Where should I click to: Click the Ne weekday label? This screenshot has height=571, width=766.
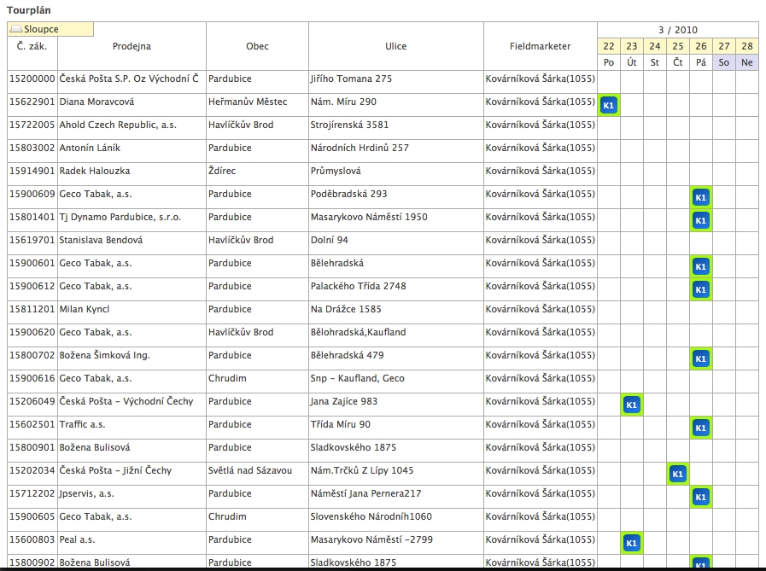click(x=747, y=62)
